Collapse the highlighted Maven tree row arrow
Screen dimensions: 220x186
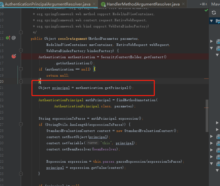click(212, 21)
